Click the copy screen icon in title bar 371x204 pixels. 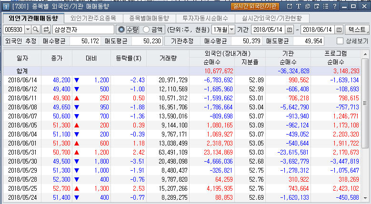click(x=308, y=7)
